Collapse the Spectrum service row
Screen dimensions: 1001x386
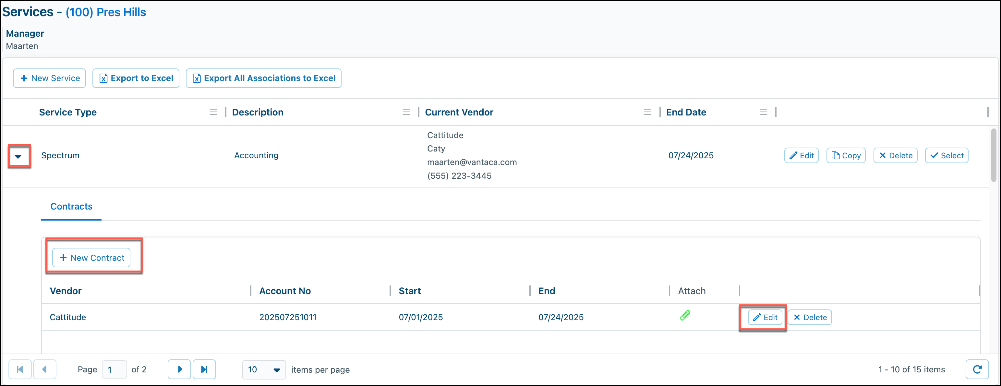[18, 156]
